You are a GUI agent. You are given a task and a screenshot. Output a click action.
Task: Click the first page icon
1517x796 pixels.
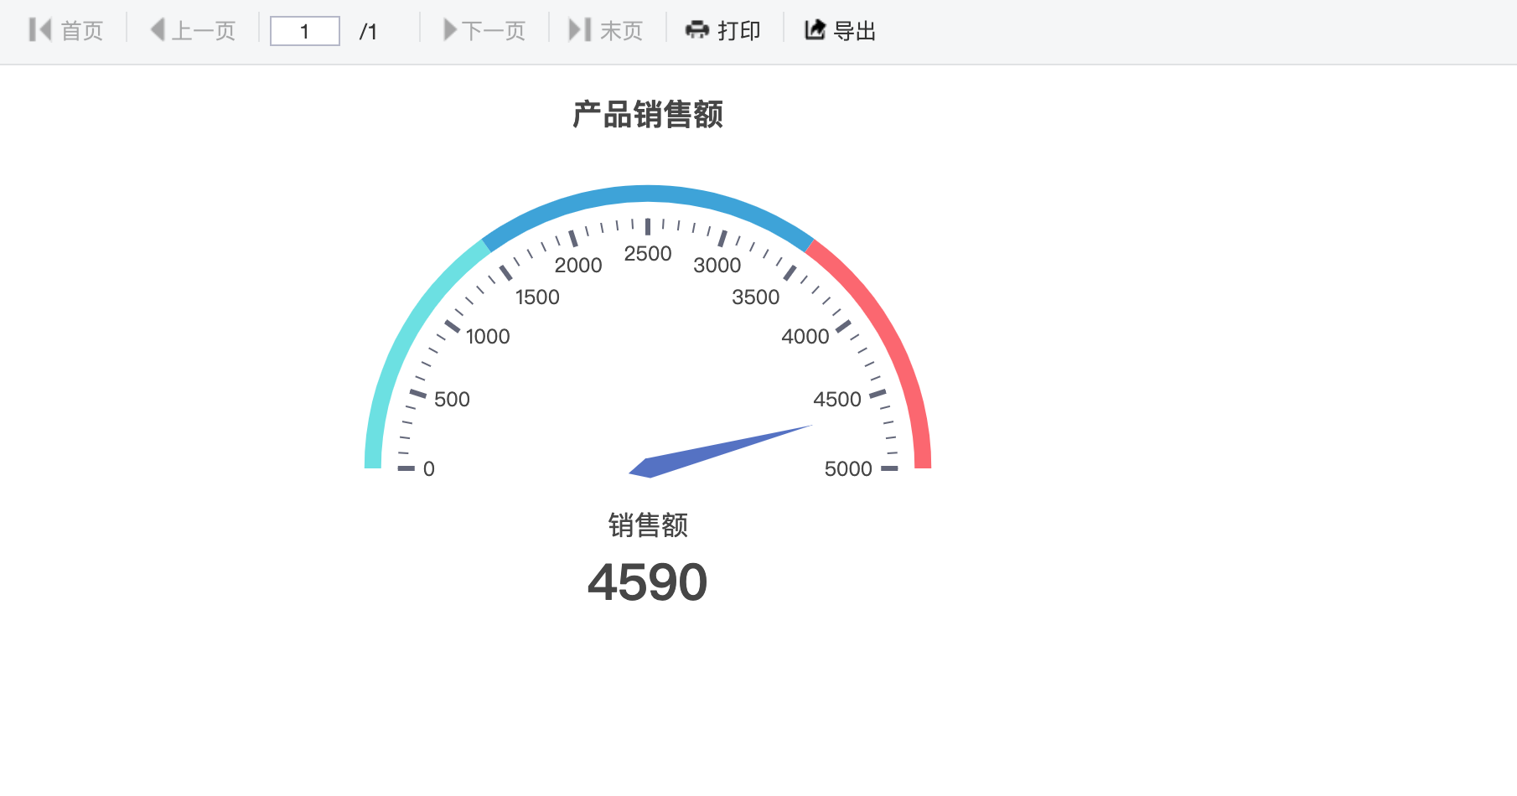click(40, 30)
